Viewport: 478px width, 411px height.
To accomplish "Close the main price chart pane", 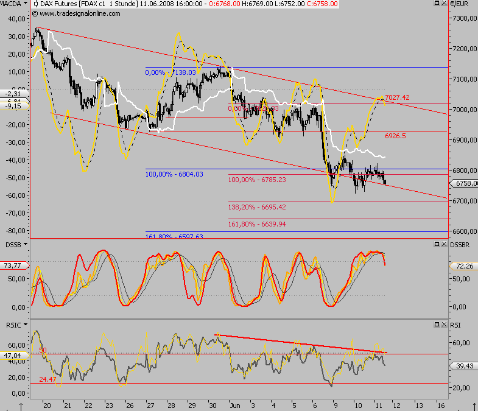I will pos(444,3).
